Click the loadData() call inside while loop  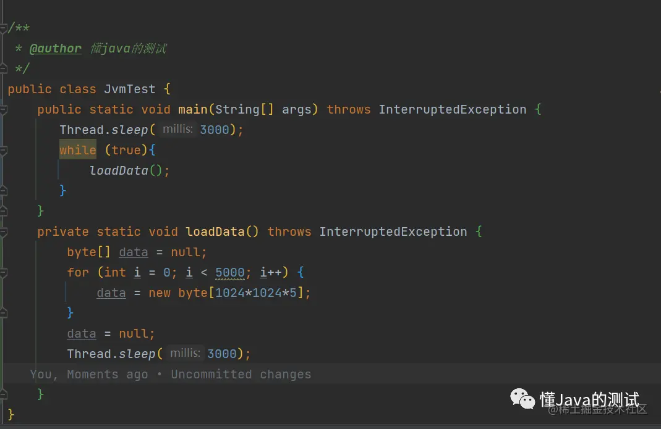click(x=126, y=170)
